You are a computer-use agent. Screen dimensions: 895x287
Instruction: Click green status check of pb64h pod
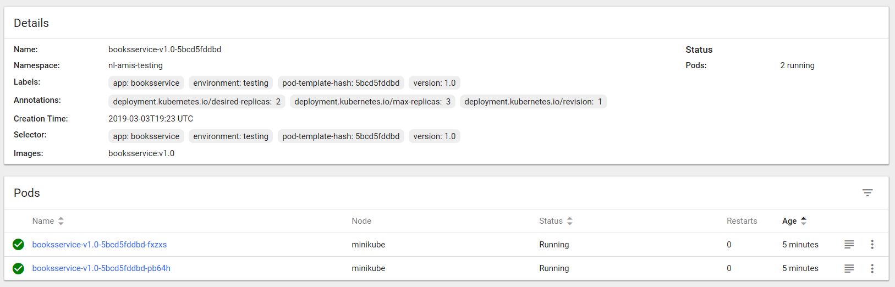click(x=18, y=268)
